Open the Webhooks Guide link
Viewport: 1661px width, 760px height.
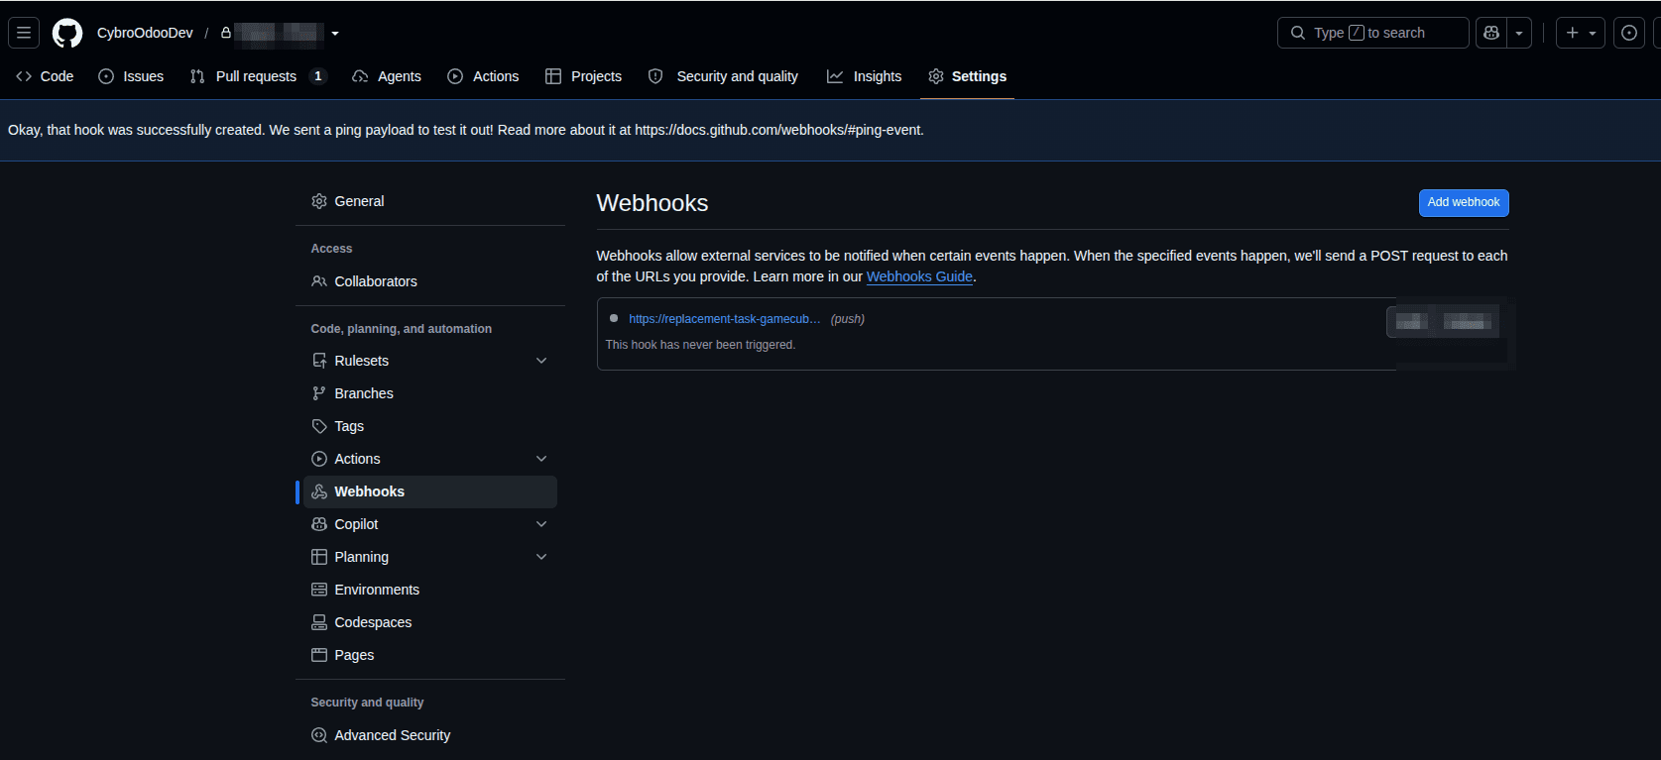pyautogui.click(x=919, y=276)
